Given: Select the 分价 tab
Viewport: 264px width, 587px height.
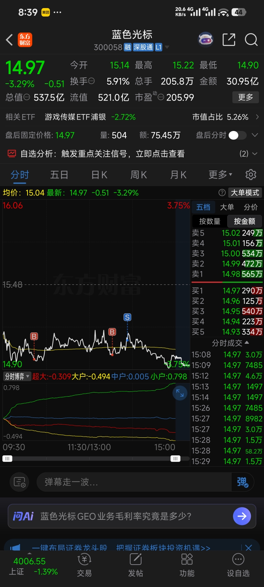Looking at the screenshot, I should (251, 207).
